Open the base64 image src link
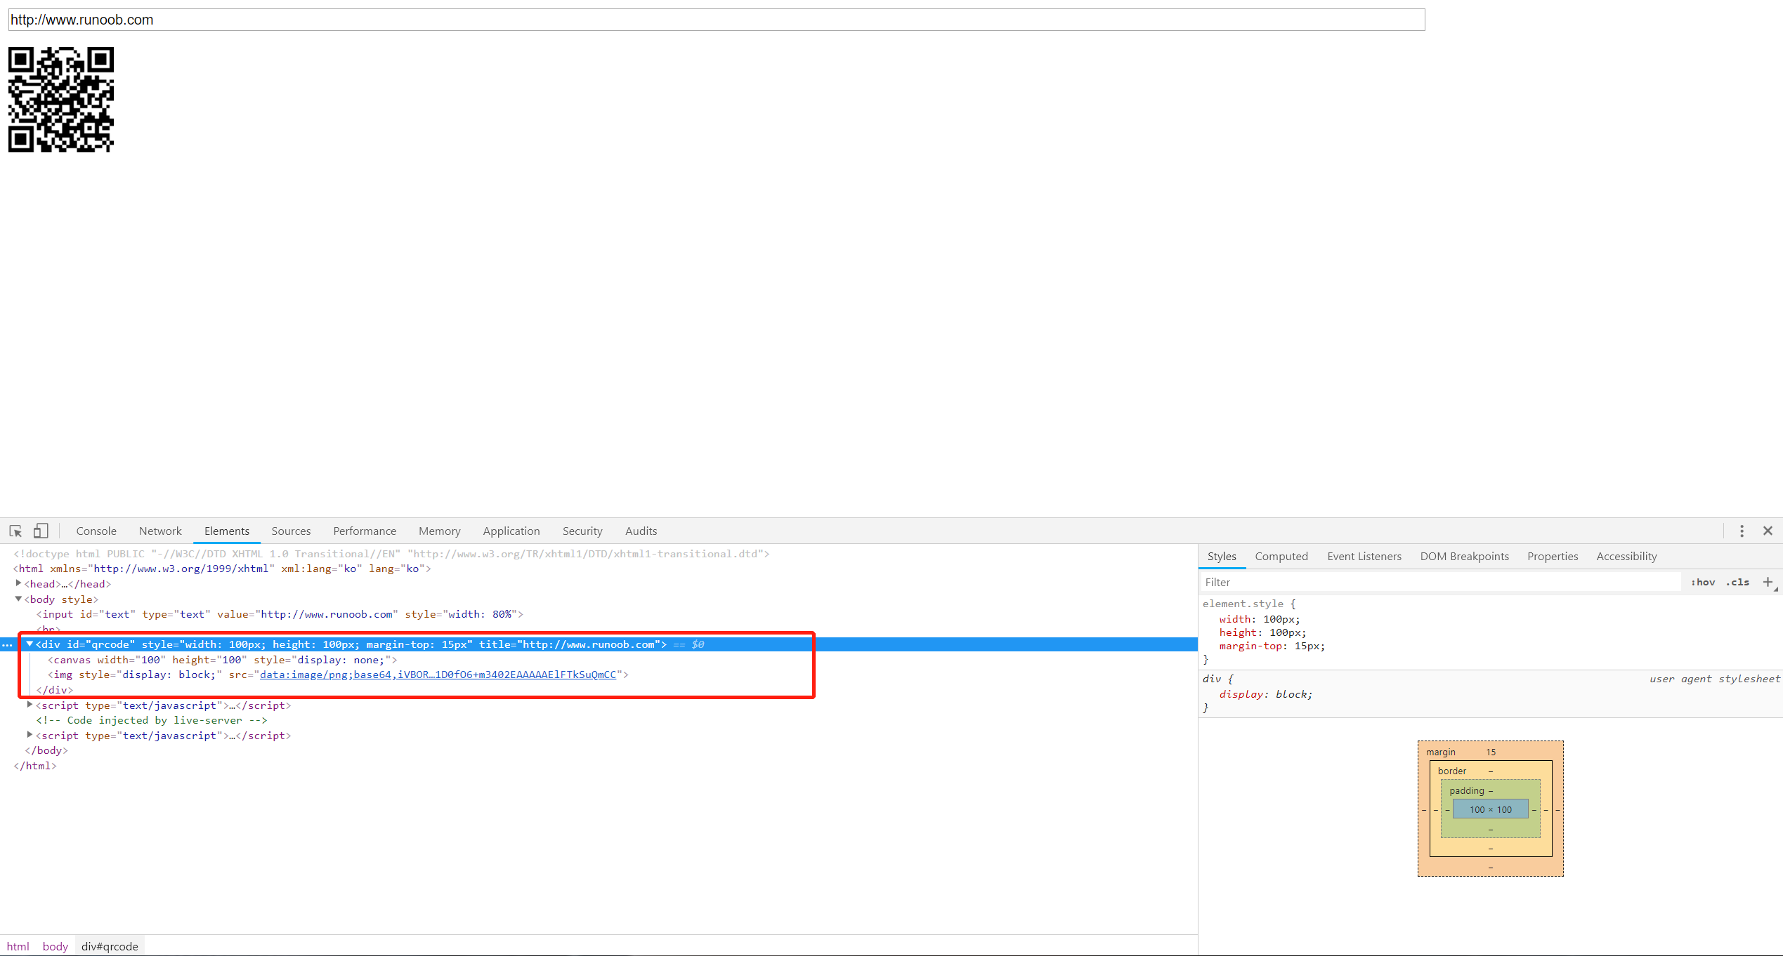The image size is (1783, 956). [x=437, y=675]
